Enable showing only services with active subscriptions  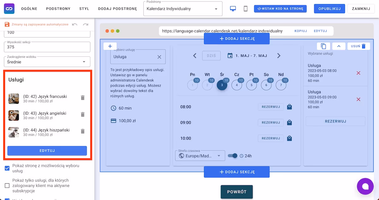click(x=7, y=186)
